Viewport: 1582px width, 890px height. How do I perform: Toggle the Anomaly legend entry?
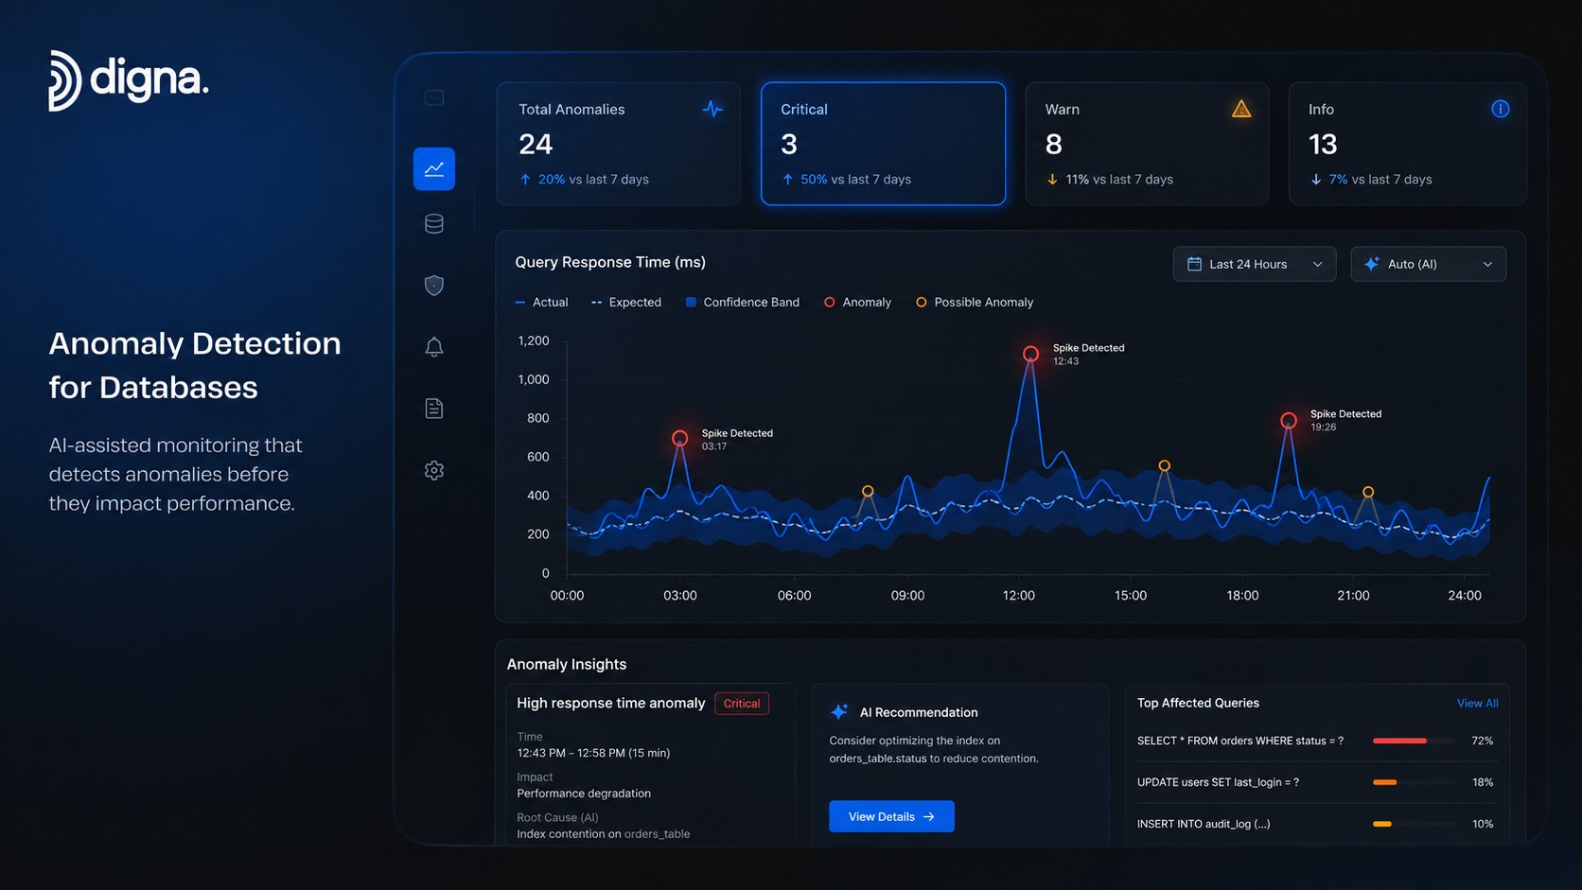click(x=857, y=303)
